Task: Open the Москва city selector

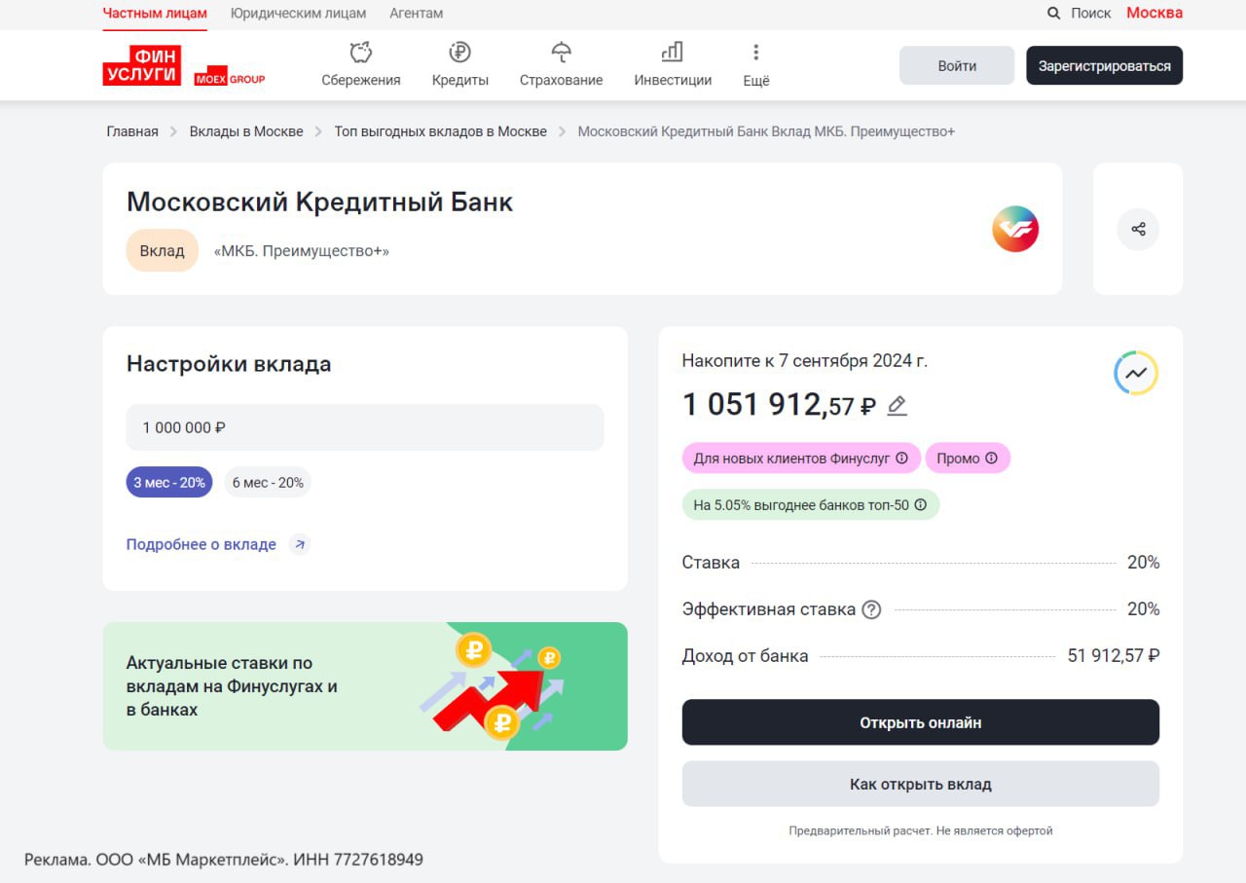Action: click(1154, 13)
